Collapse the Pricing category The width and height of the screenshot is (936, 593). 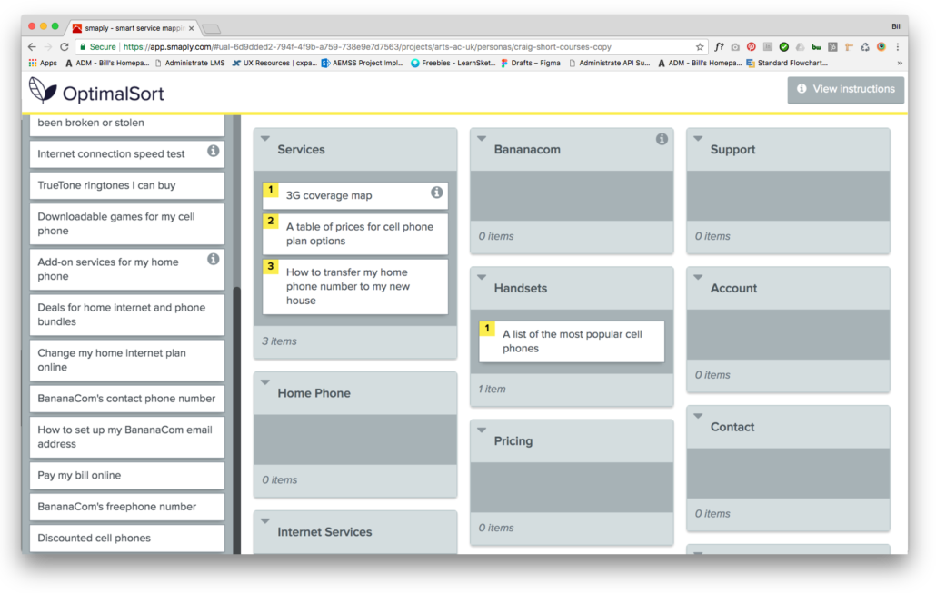tap(482, 430)
